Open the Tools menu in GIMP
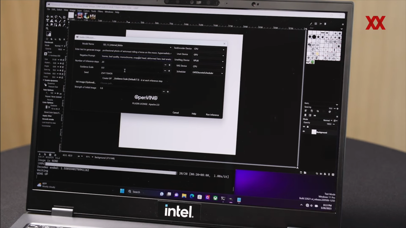The image size is (406, 228). click(93, 11)
